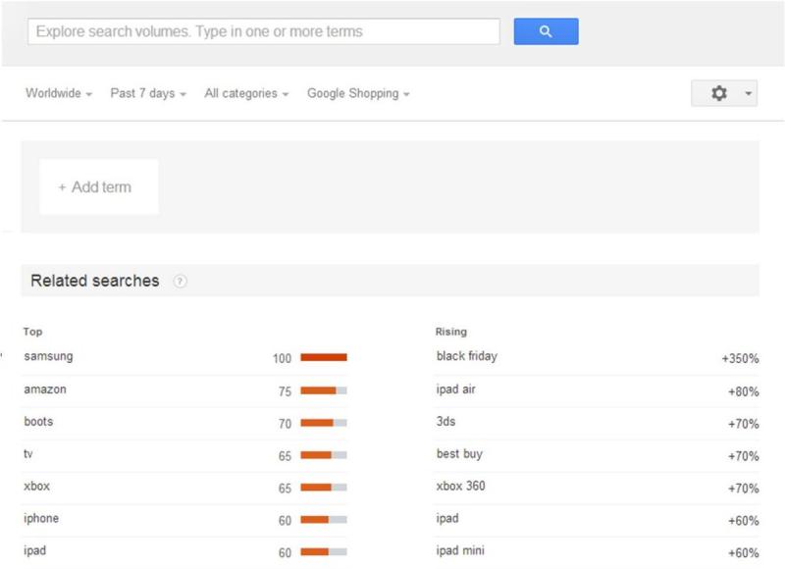This screenshot has width=785, height=569.
Task: Click the tv volume bar
Action: (x=324, y=455)
